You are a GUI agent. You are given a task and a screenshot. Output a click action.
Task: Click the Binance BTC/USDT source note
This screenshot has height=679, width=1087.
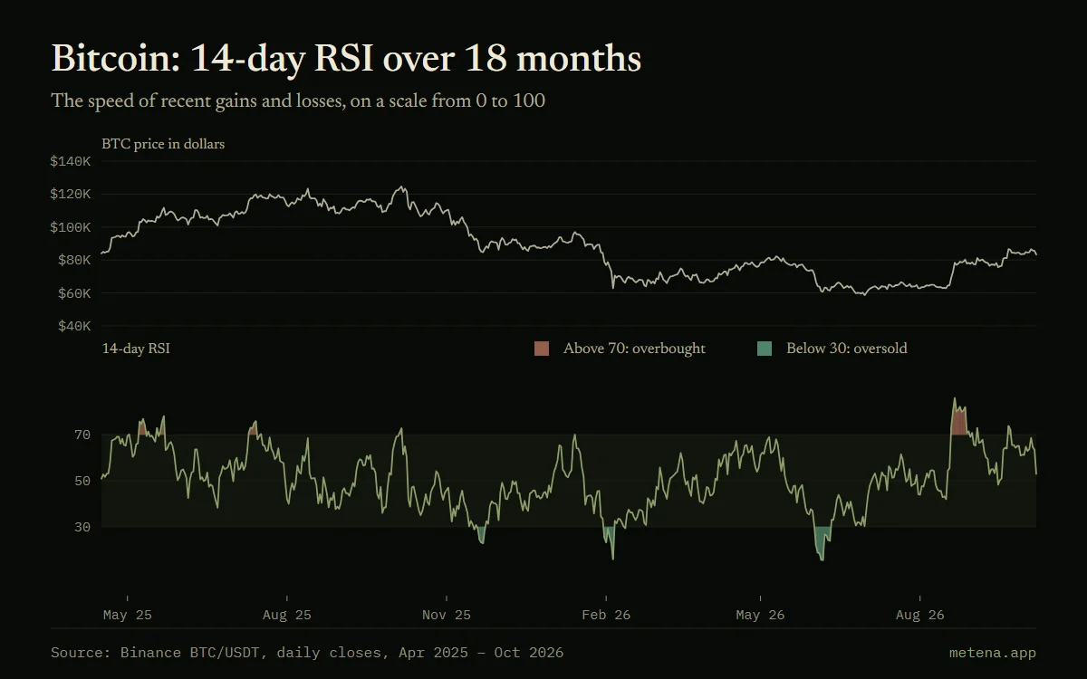click(x=307, y=653)
